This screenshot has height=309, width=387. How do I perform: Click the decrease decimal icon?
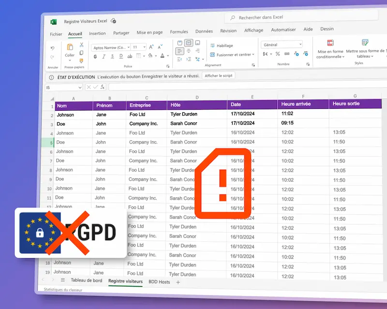(x=306, y=53)
